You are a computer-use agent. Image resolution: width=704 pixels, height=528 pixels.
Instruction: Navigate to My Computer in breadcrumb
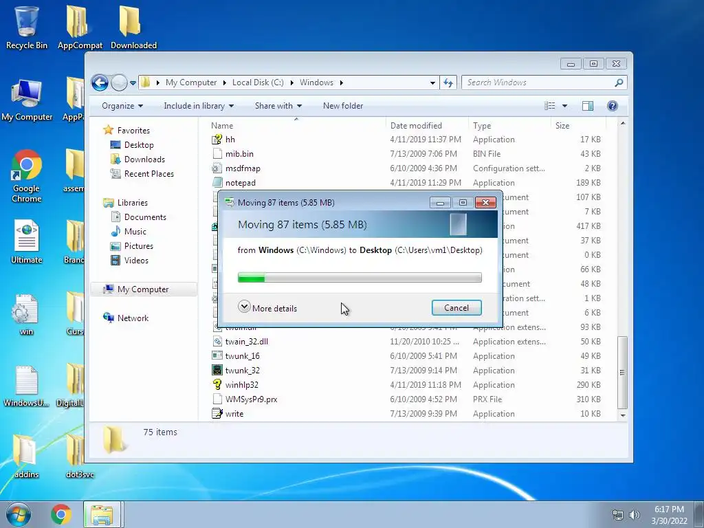point(191,82)
